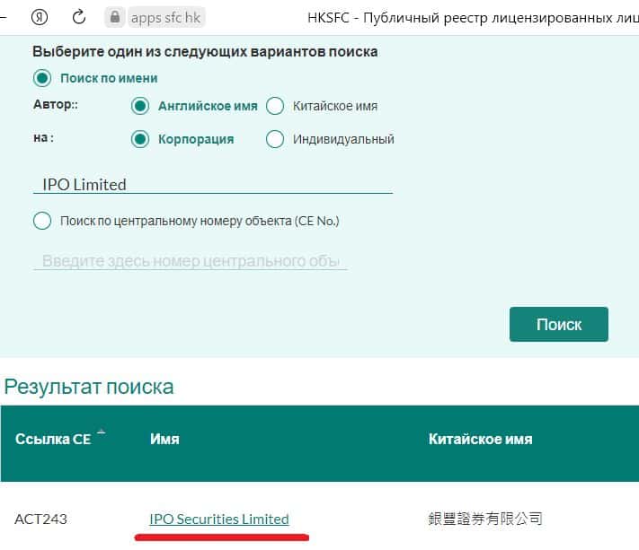Viewport: 639px width, 550px height.
Task: Click Chinese name '銀豐證券有限公司' cell
Action: point(485,519)
